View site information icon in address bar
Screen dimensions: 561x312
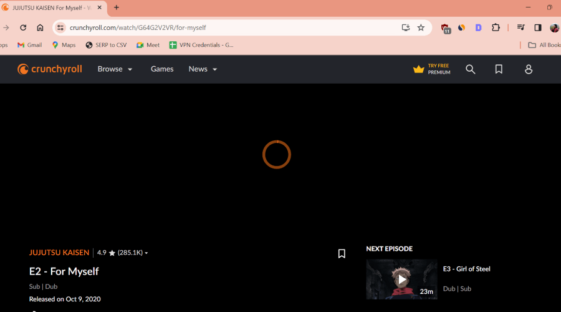pos(60,27)
